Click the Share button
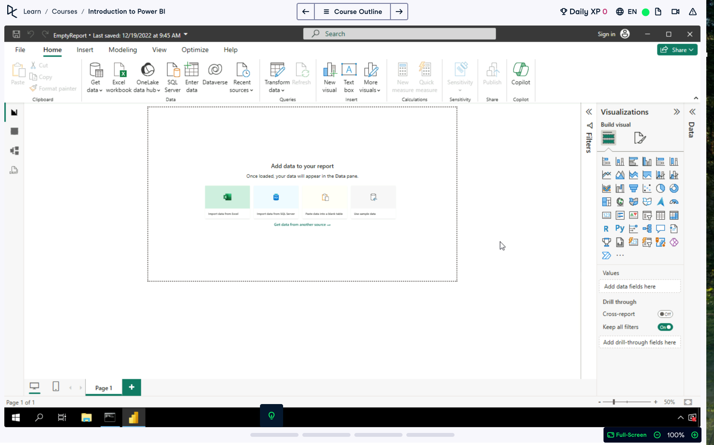 [677, 50]
